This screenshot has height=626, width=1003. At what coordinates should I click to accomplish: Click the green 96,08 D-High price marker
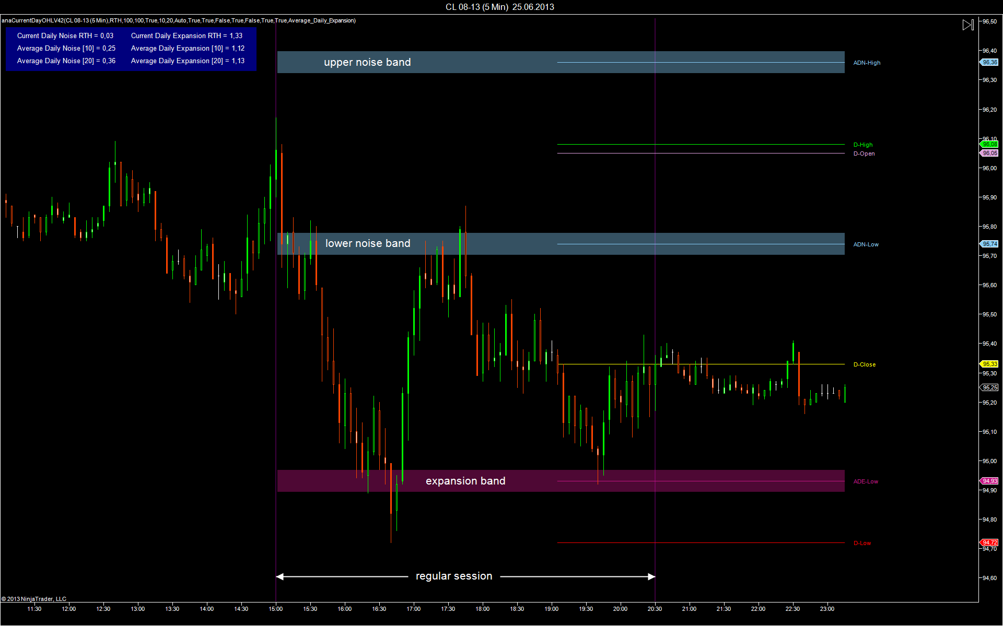pos(989,144)
